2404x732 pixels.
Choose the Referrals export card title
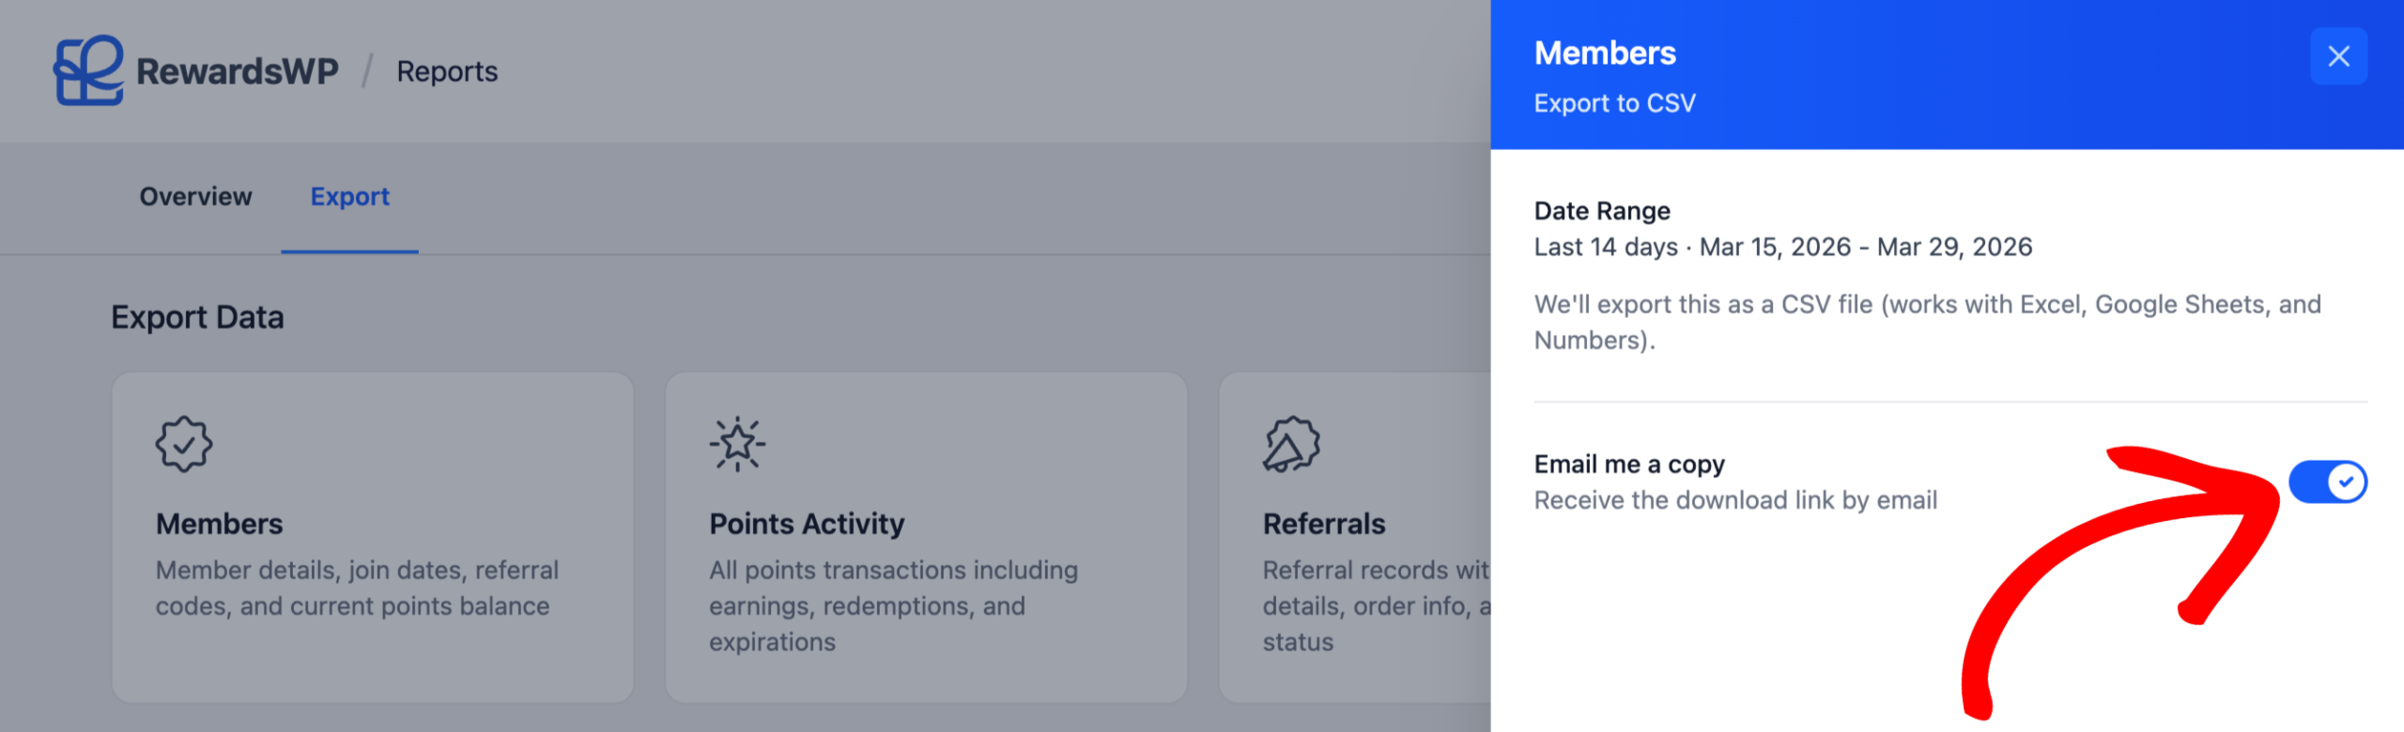(1324, 524)
